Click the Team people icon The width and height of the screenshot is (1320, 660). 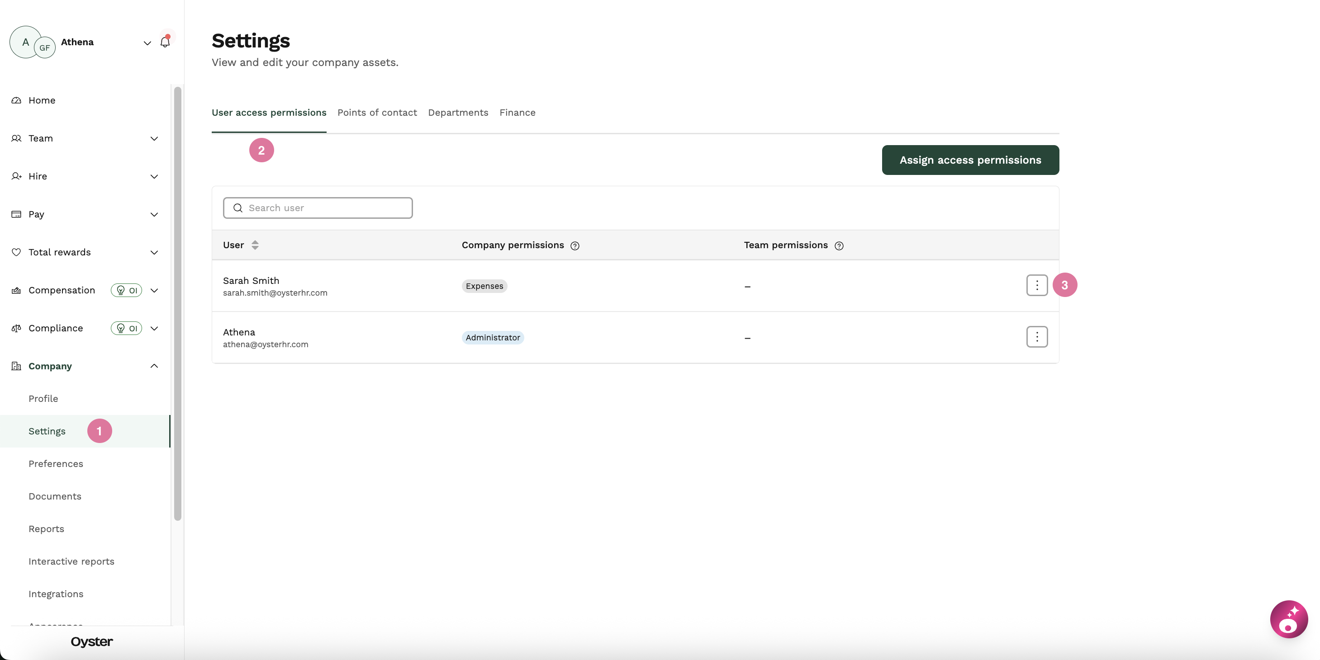16,138
